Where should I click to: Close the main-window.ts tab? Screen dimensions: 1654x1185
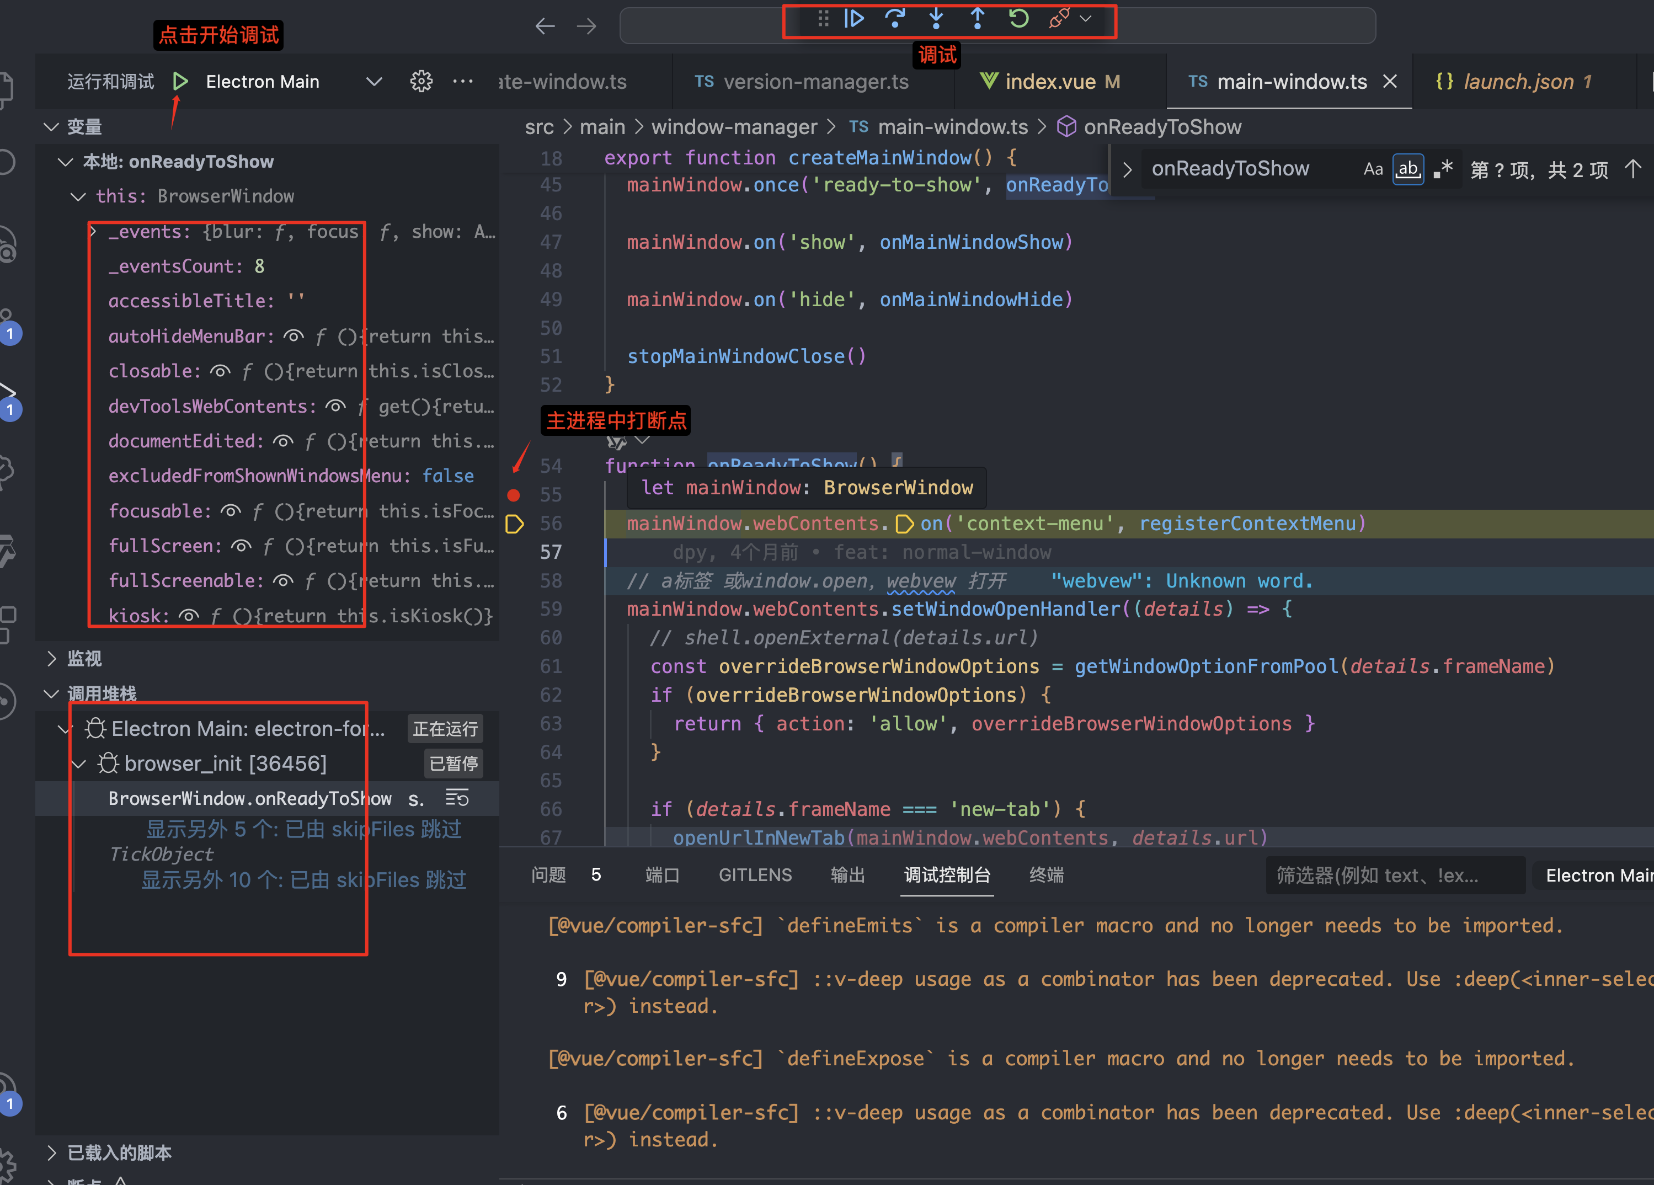pyautogui.click(x=1390, y=82)
